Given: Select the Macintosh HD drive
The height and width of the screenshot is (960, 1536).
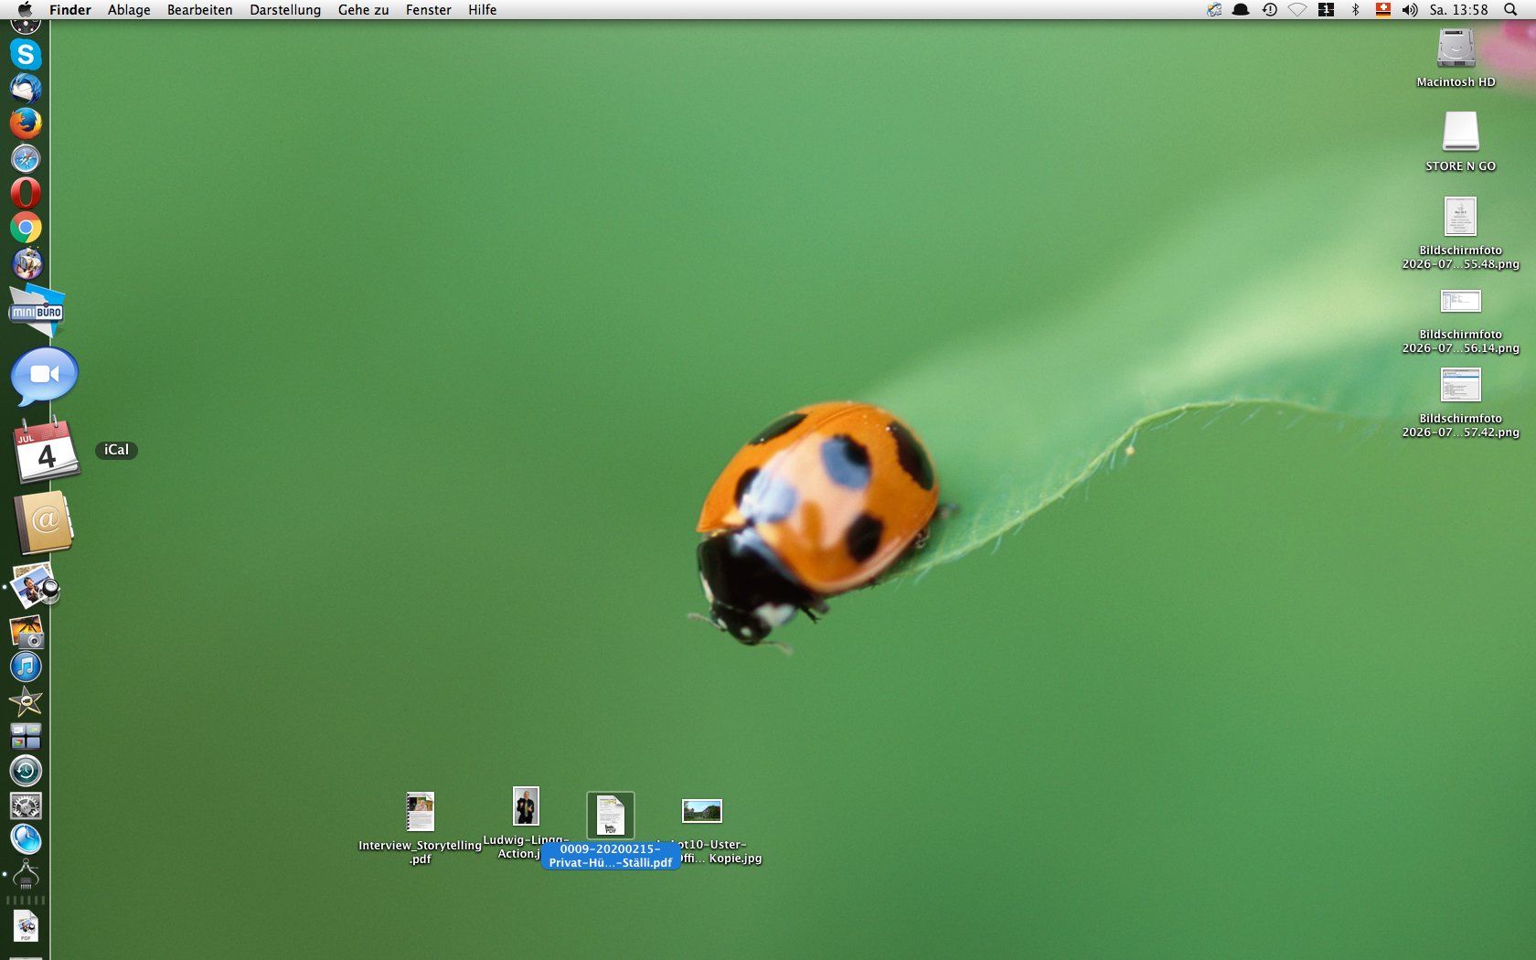Looking at the screenshot, I should [1456, 49].
